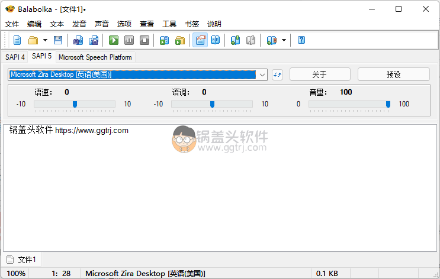
Task: Increase font size book icon
Action: pos(235,40)
